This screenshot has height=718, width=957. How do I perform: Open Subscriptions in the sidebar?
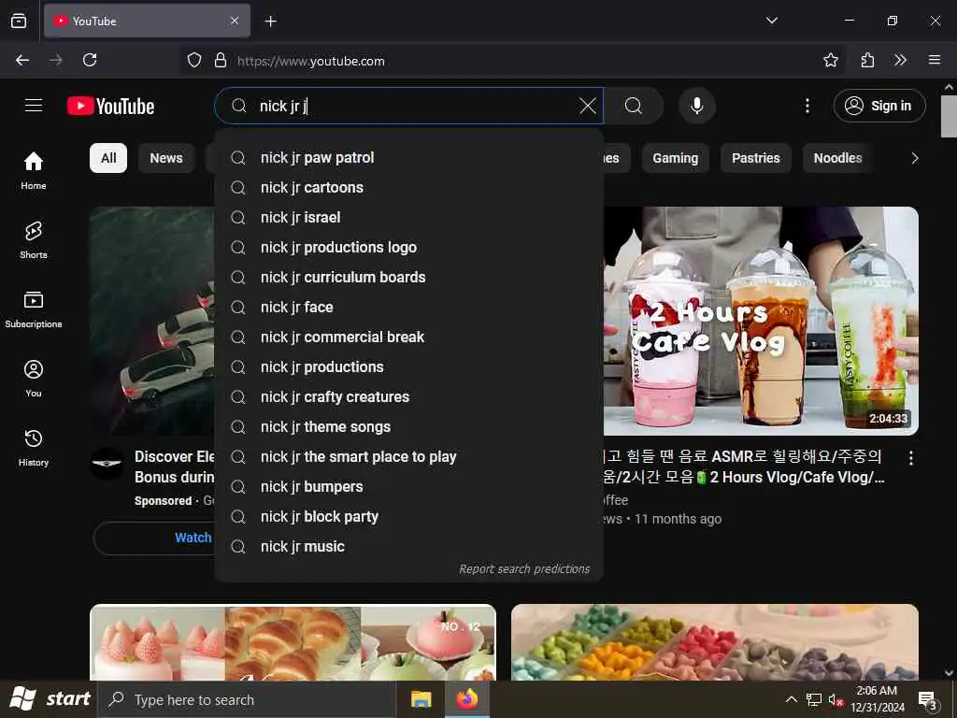click(34, 309)
